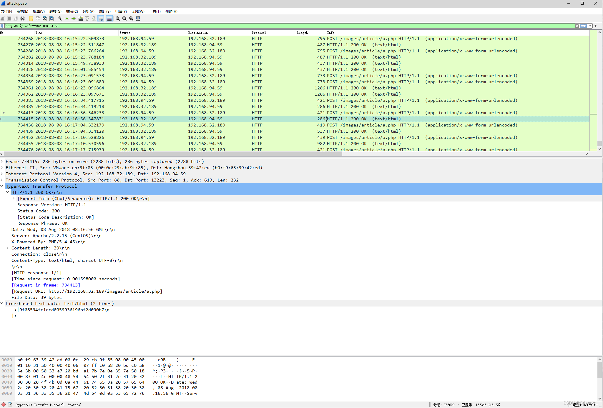
Task: Click expert information red circle indicator
Action: [4, 404]
